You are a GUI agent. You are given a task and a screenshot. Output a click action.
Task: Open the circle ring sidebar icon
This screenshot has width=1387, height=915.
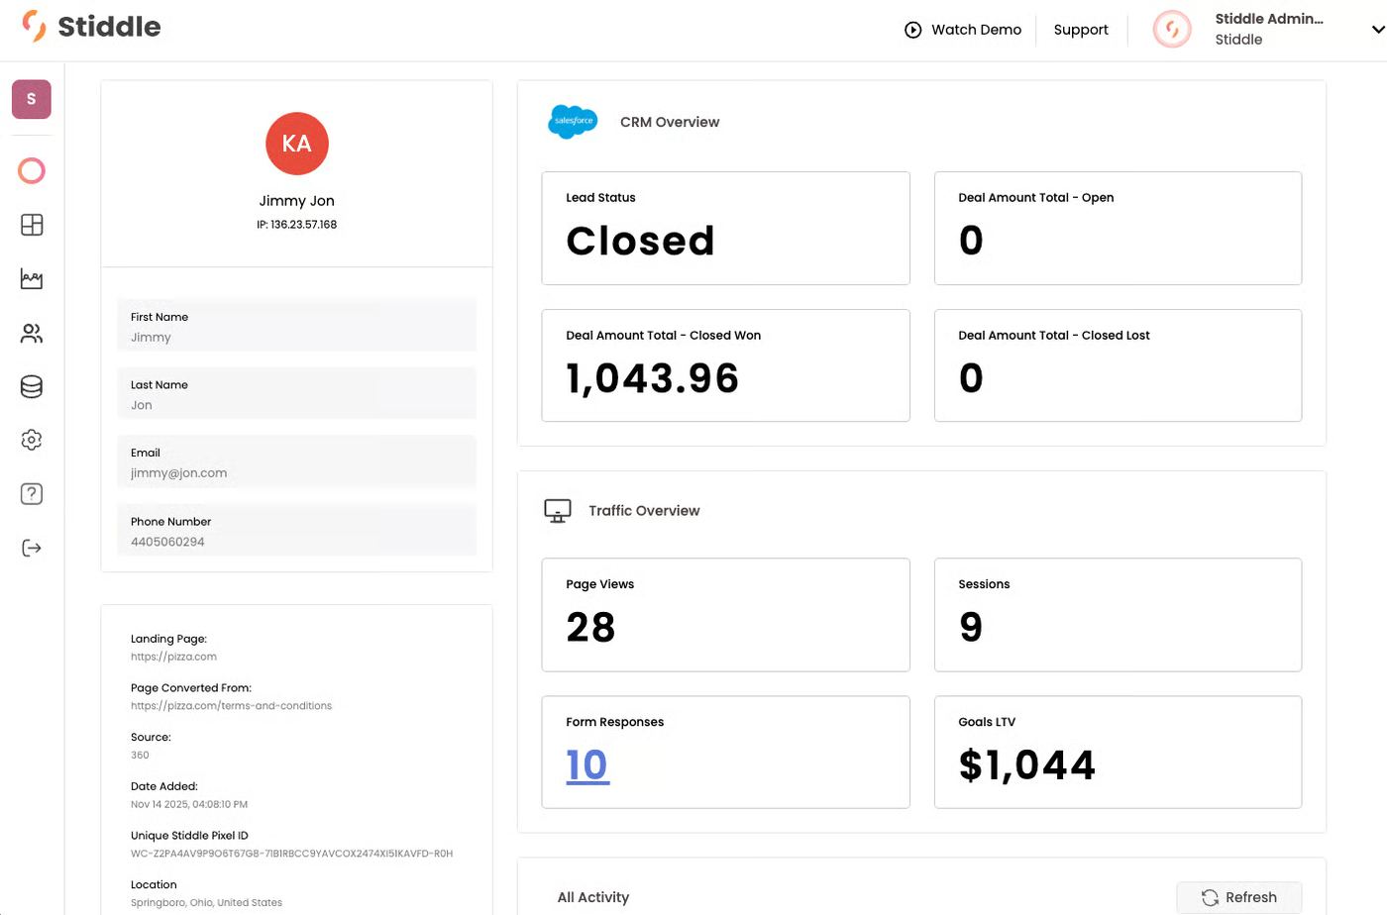pyautogui.click(x=32, y=171)
